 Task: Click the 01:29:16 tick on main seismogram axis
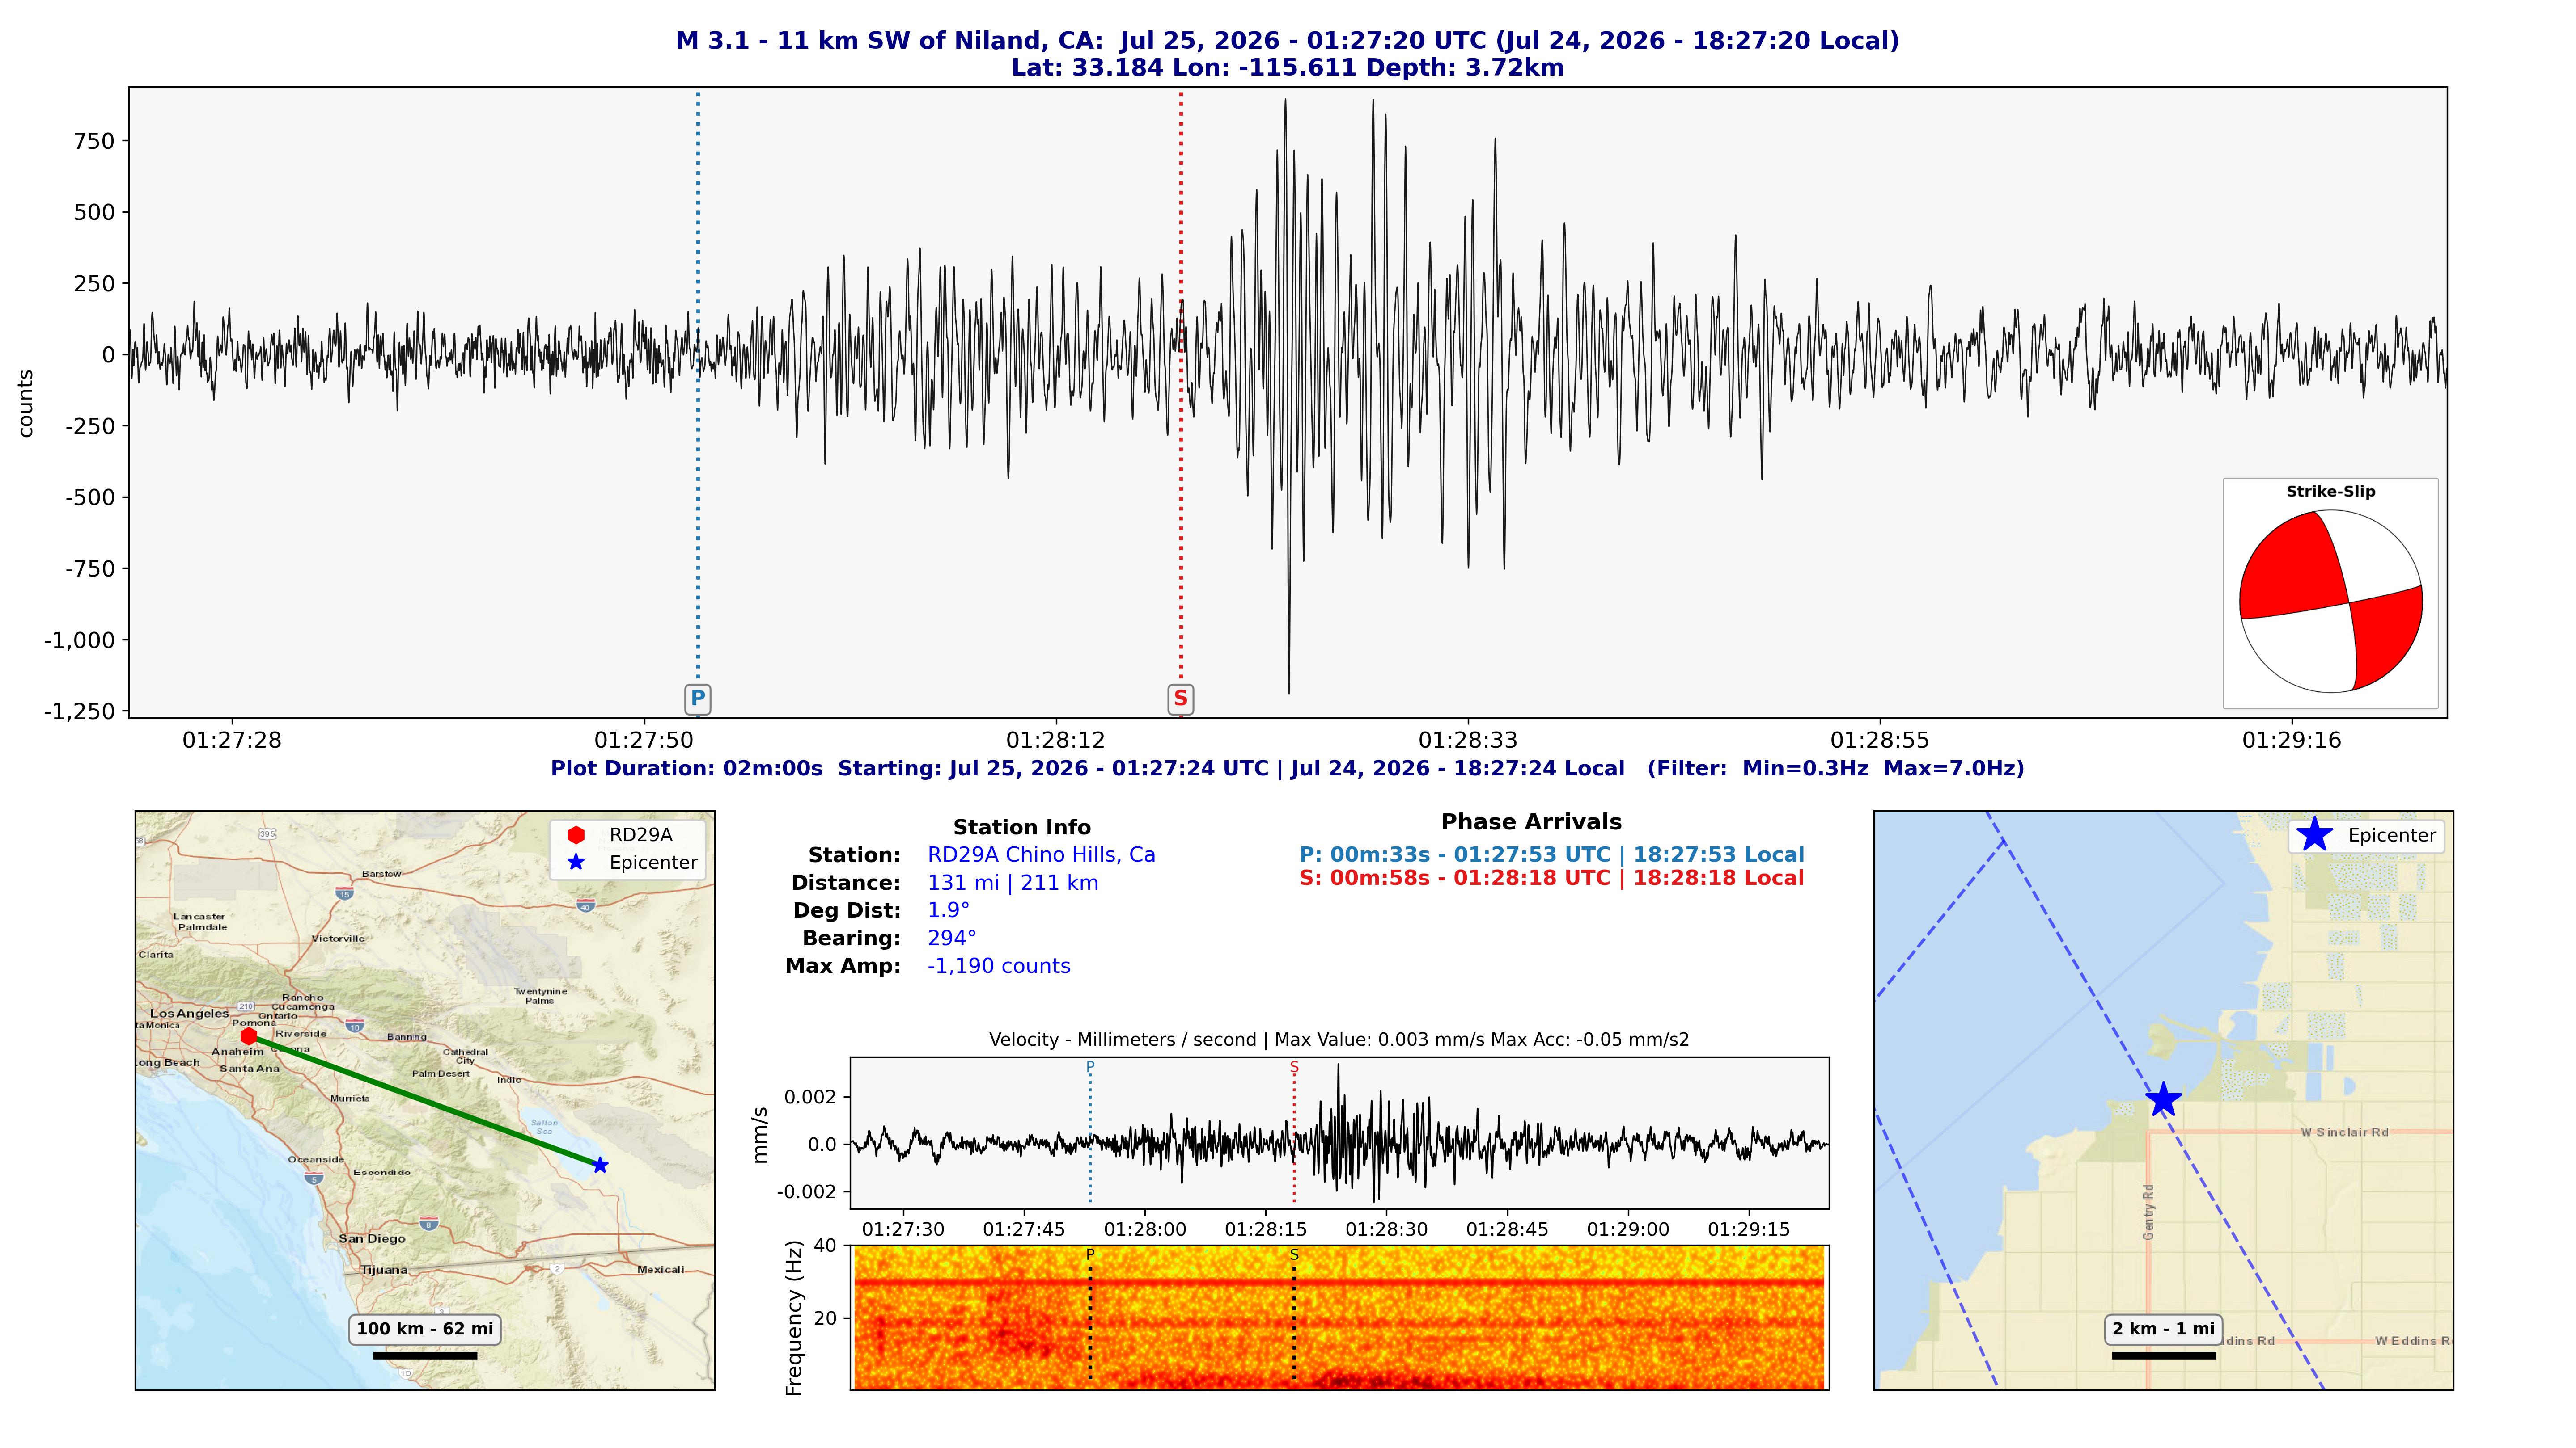click(2292, 741)
